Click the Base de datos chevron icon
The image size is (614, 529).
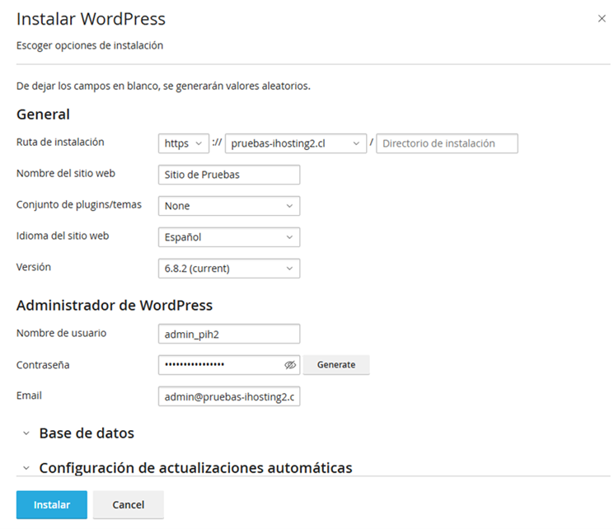click(26, 433)
